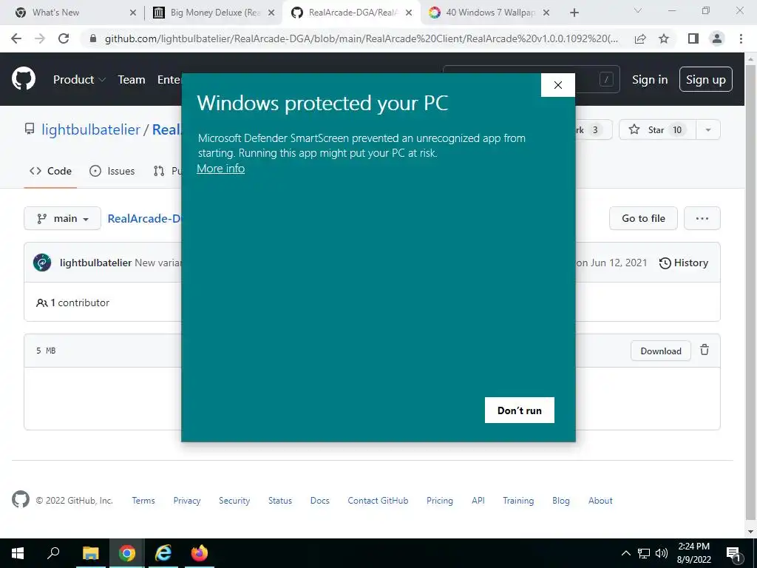This screenshot has width=757, height=568.
Task: Star the repository
Action: [x=657, y=130]
